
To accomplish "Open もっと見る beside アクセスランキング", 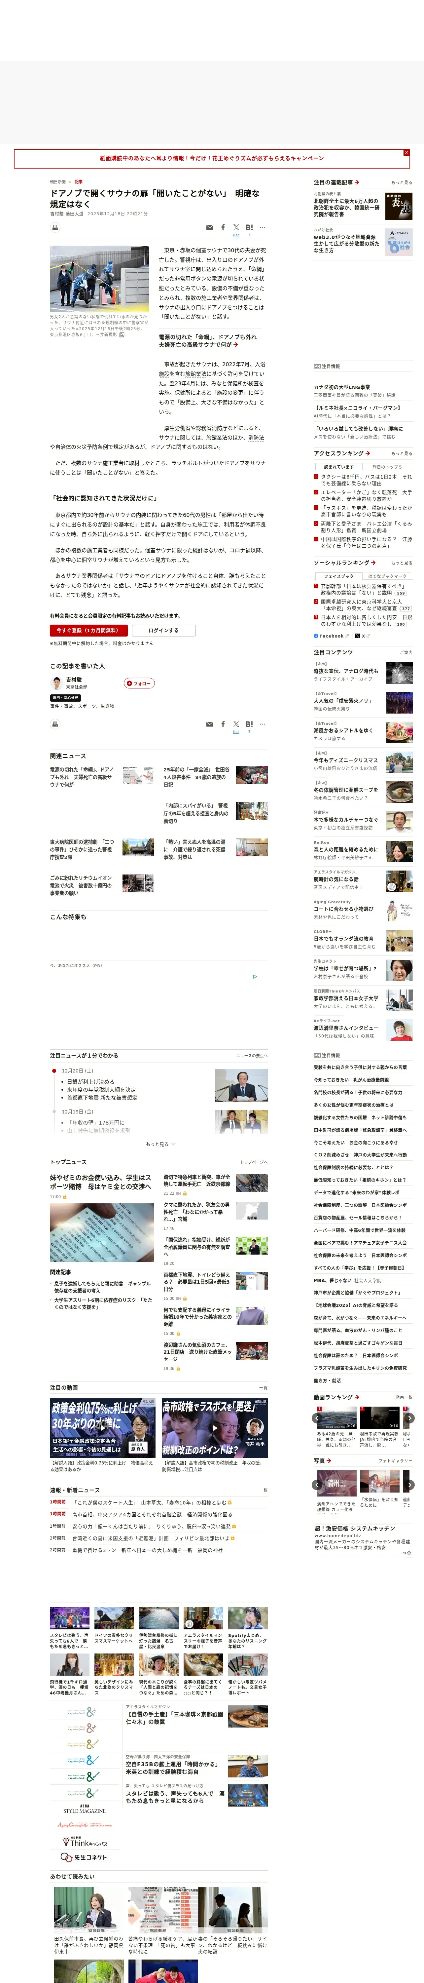I will point(402,453).
